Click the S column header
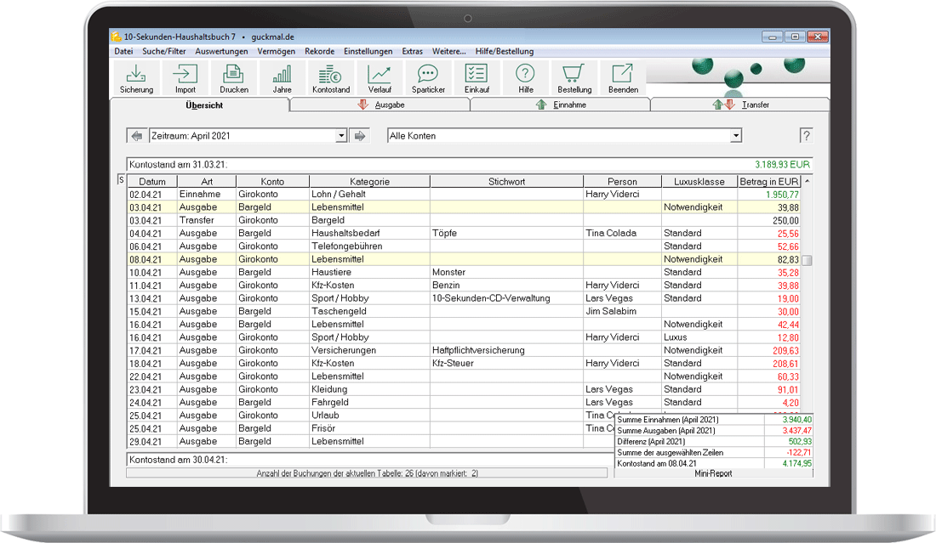This screenshot has width=936, height=543. point(122,180)
